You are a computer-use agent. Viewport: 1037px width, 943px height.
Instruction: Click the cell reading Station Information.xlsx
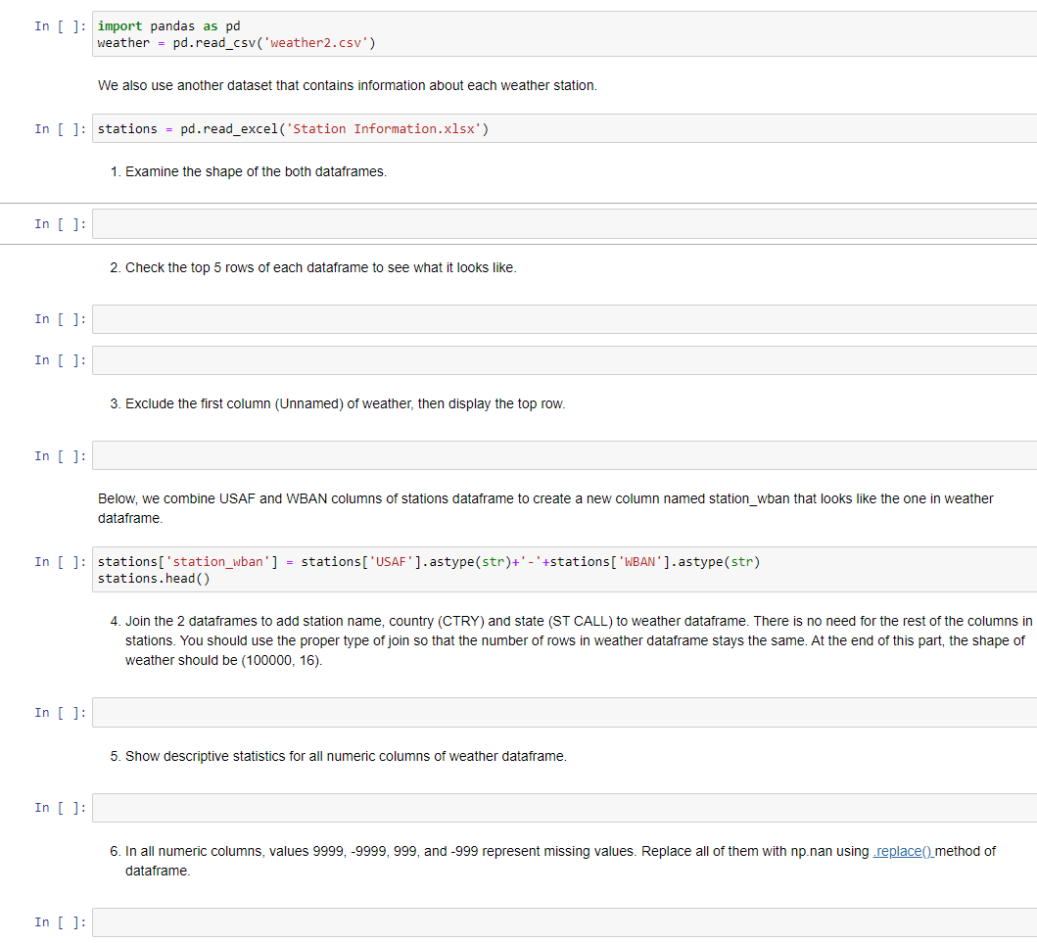(x=392, y=128)
